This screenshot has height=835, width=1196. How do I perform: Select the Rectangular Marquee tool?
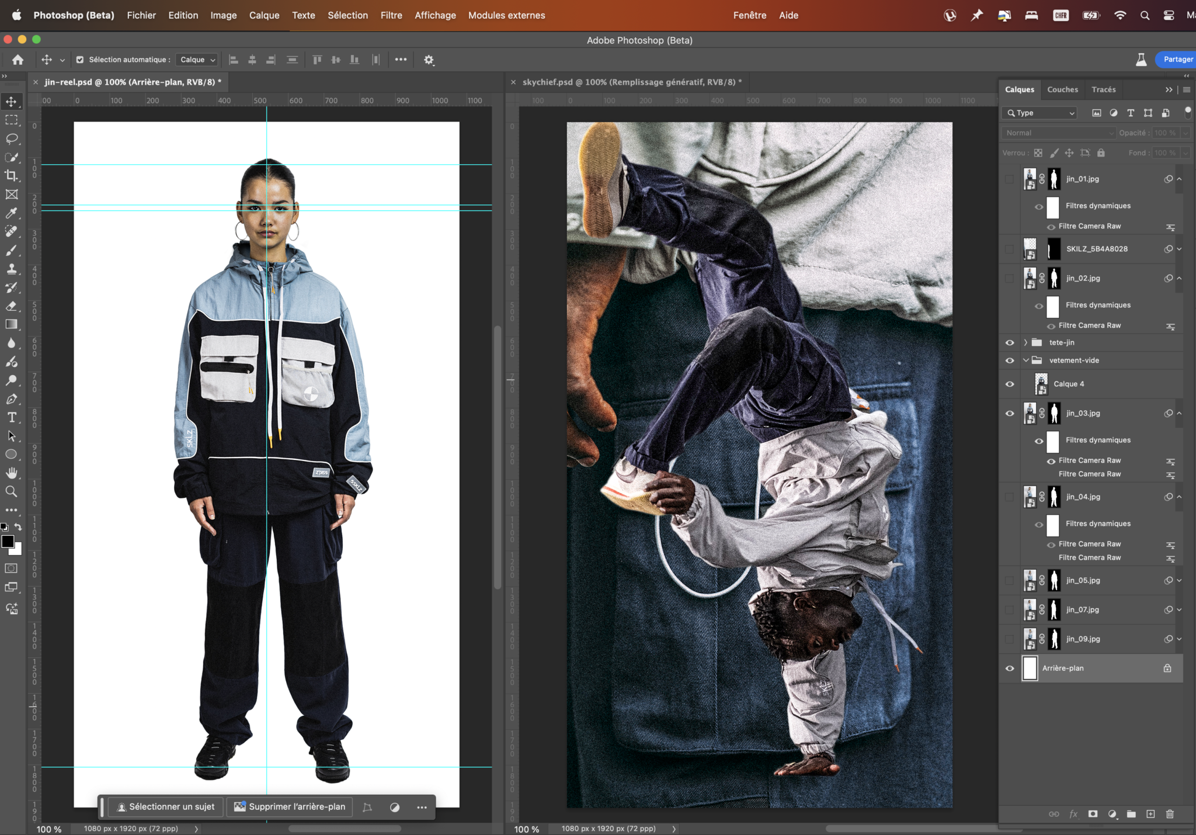pos(11,120)
